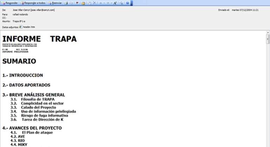
Task: Print the message with printer icon
Action: pos(66,3)
